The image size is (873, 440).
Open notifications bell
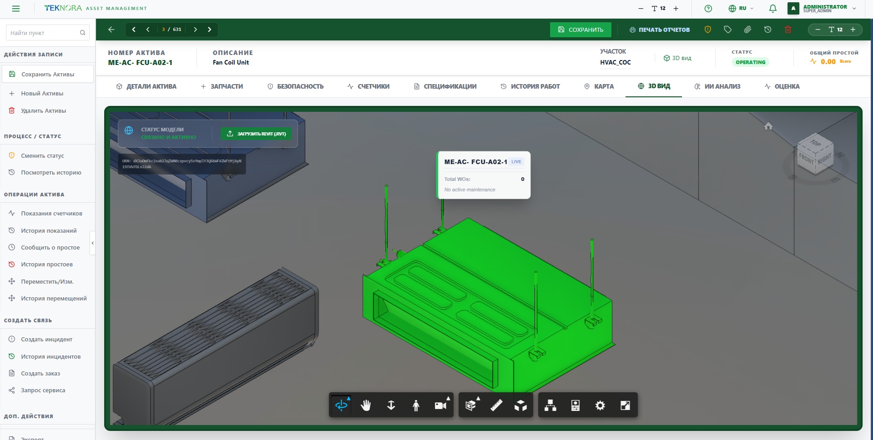772,8
